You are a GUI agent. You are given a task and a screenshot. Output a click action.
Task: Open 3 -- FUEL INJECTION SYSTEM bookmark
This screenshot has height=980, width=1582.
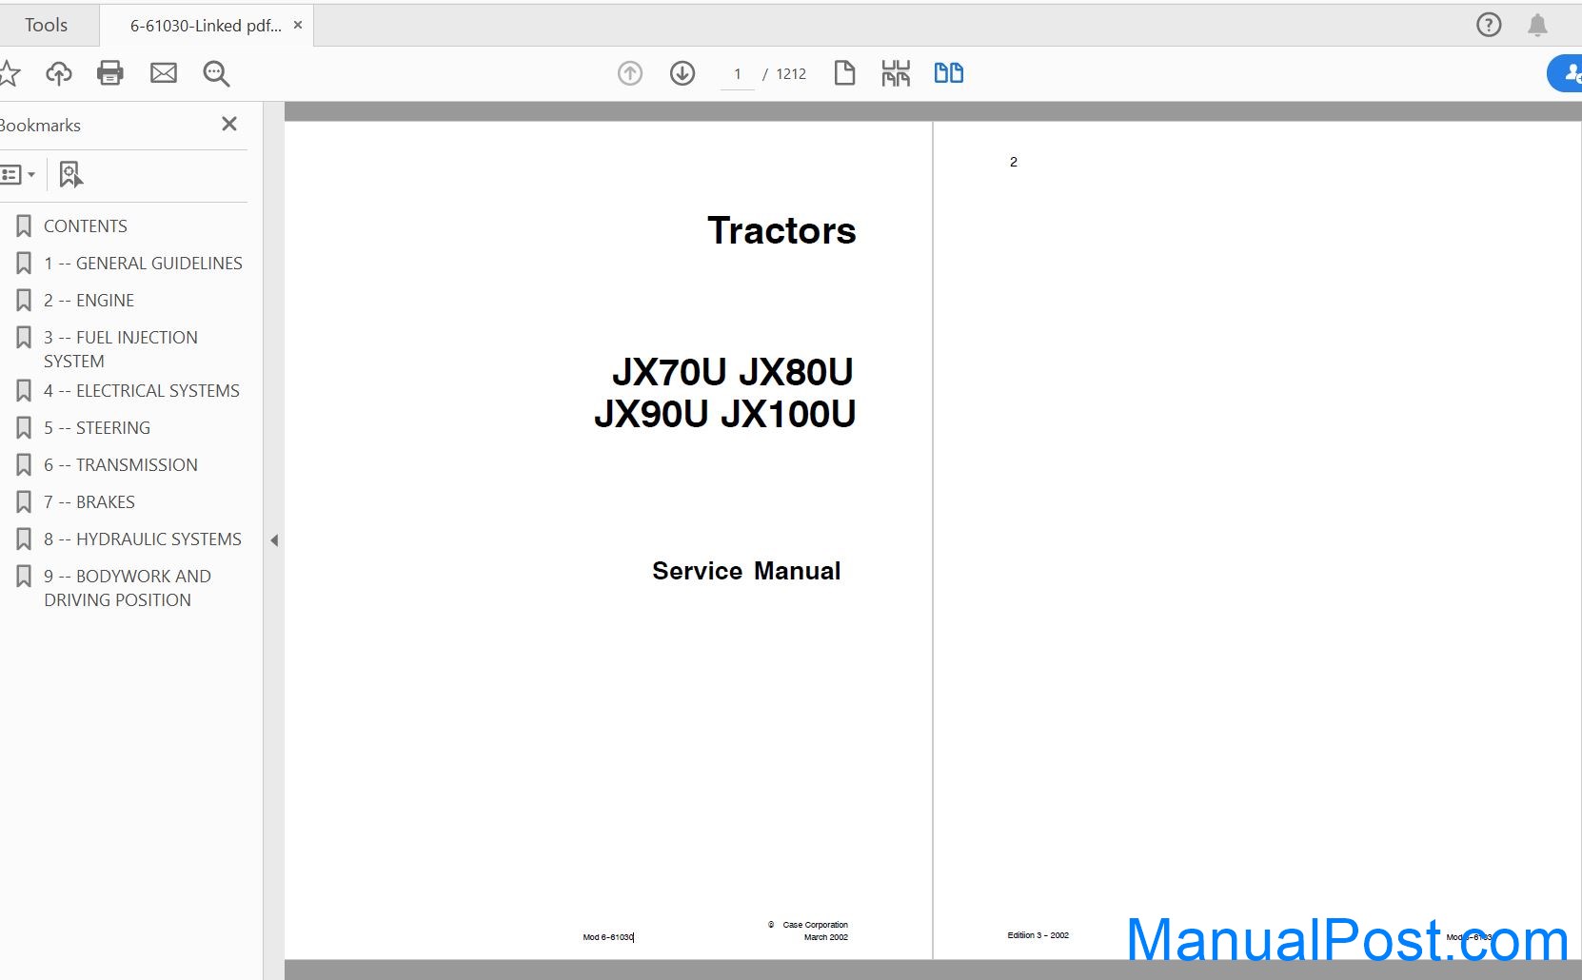coord(121,349)
